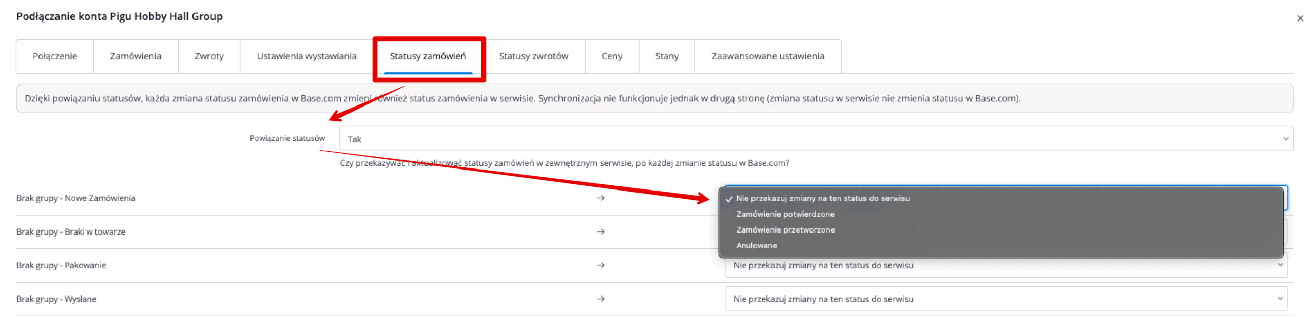Viewport: 1314px width, 317px height.
Task: Click the arrow icon in Braki w towarze row
Action: [601, 232]
